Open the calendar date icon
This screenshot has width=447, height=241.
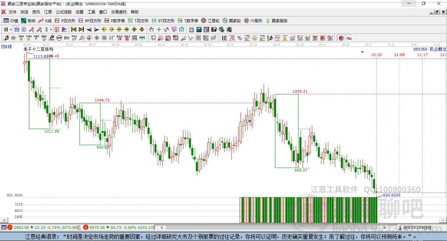pos(191,30)
